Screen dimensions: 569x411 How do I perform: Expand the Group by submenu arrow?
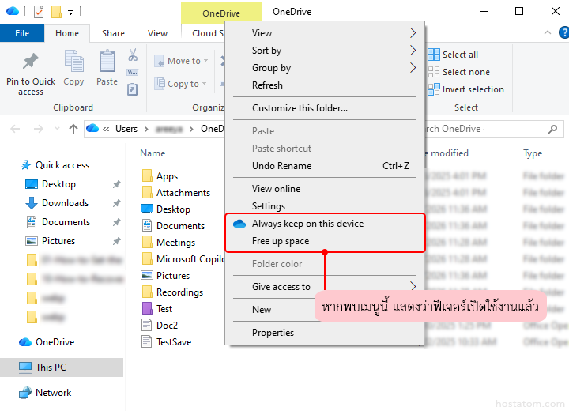(413, 68)
